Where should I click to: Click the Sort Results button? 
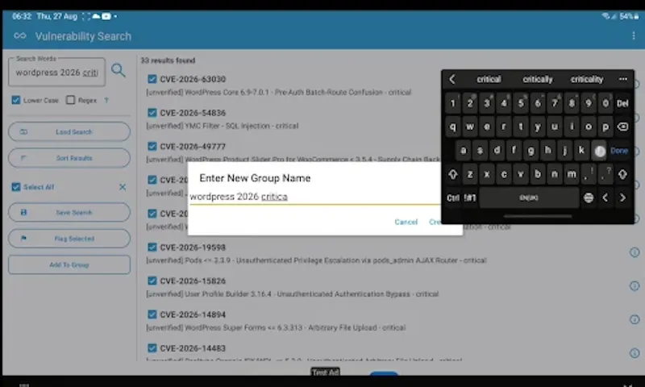coord(69,158)
